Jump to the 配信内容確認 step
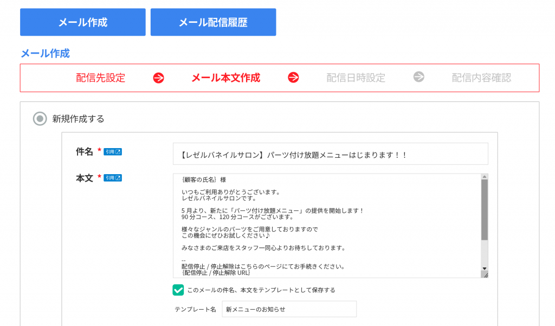Image resolution: width=555 pixels, height=326 pixels. pyautogui.click(x=481, y=78)
